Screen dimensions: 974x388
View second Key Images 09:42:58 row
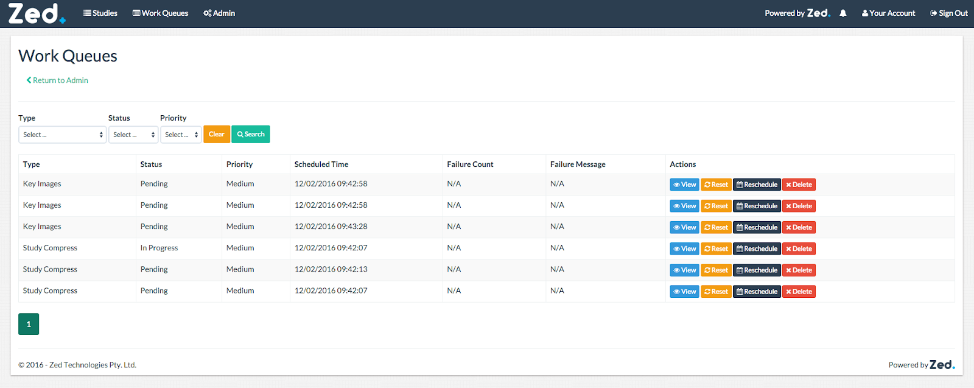(x=684, y=206)
